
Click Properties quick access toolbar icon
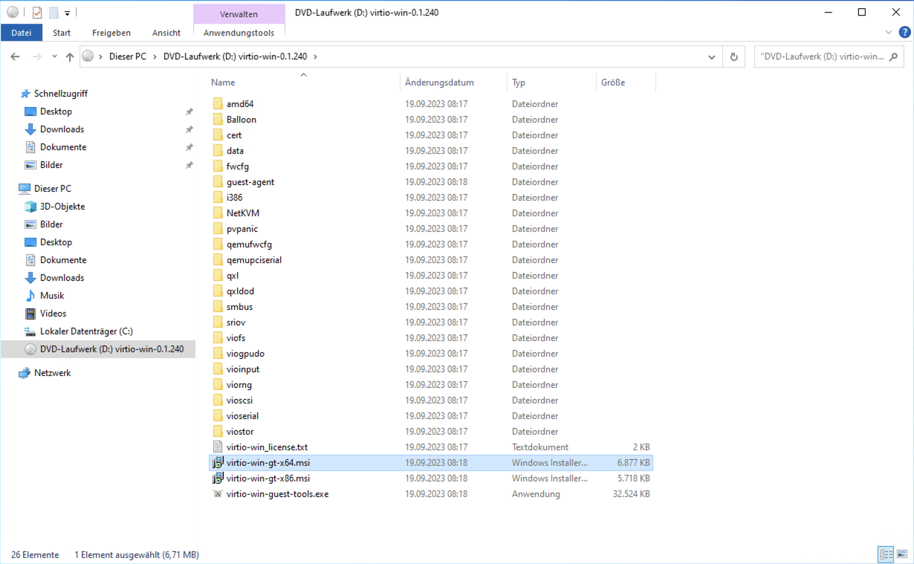[37, 12]
